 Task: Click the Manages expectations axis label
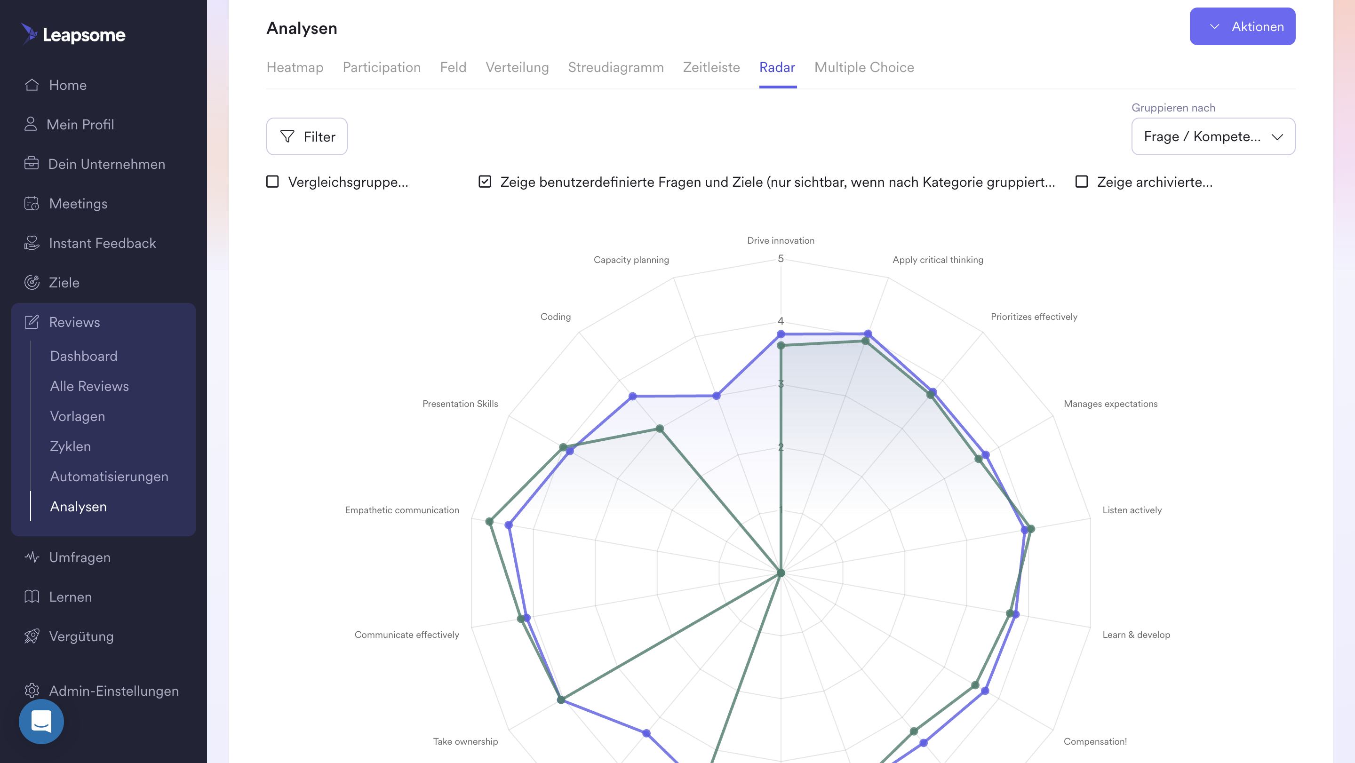[1110, 404]
